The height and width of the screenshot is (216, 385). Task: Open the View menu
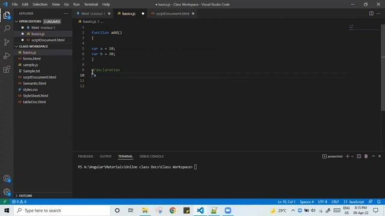tap(56, 4)
